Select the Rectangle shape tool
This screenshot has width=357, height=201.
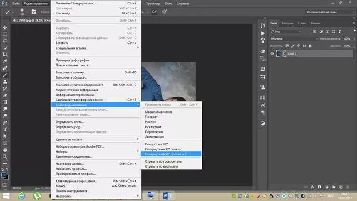tap(5, 143)
